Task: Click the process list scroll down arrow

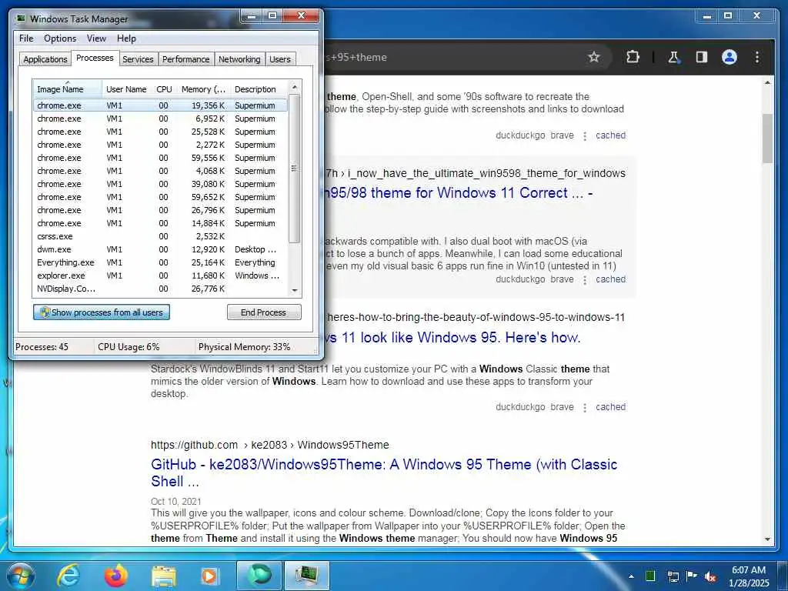Action: pos(295,290)
